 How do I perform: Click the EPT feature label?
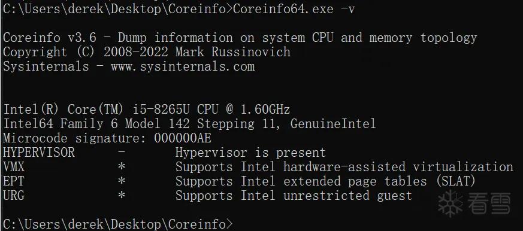14,181
